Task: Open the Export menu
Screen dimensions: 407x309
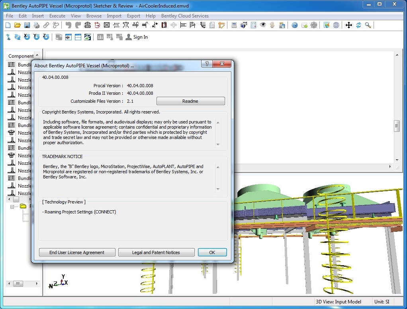Action: (133, 16)
